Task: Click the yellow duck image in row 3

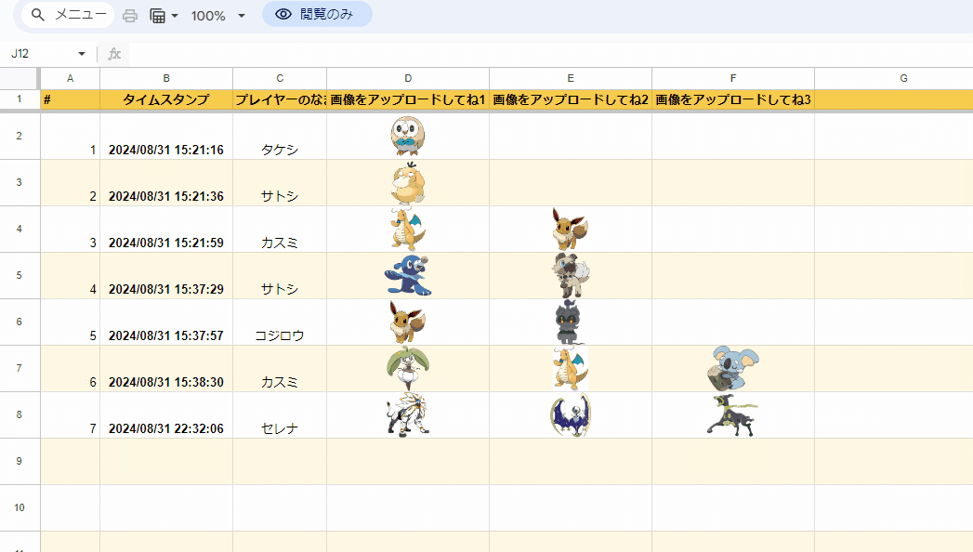Action: (408, 183)
